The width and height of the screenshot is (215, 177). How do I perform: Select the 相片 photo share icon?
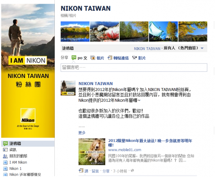[x=93, y=58]
